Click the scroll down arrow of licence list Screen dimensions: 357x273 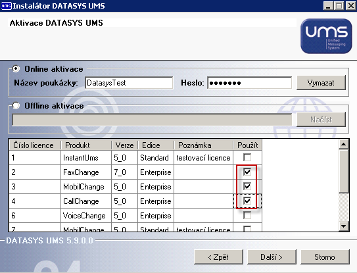(344, 226)
